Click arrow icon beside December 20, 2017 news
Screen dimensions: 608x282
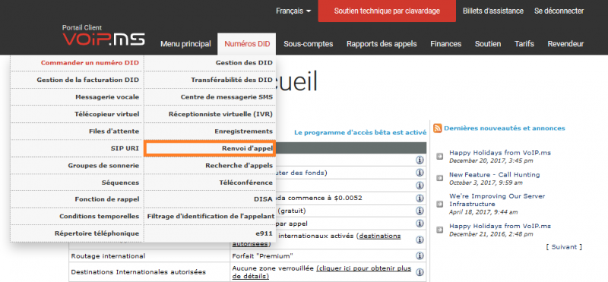[440, 156]
